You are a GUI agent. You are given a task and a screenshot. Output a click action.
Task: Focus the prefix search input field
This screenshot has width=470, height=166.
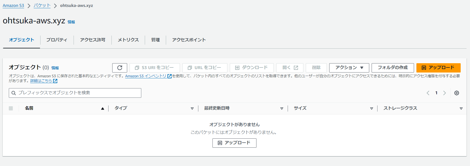tap(75, 93)
